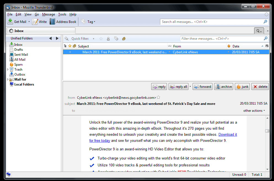Open the View menu
This screenshot has width=274, height=181.
(x=28, y=14)
